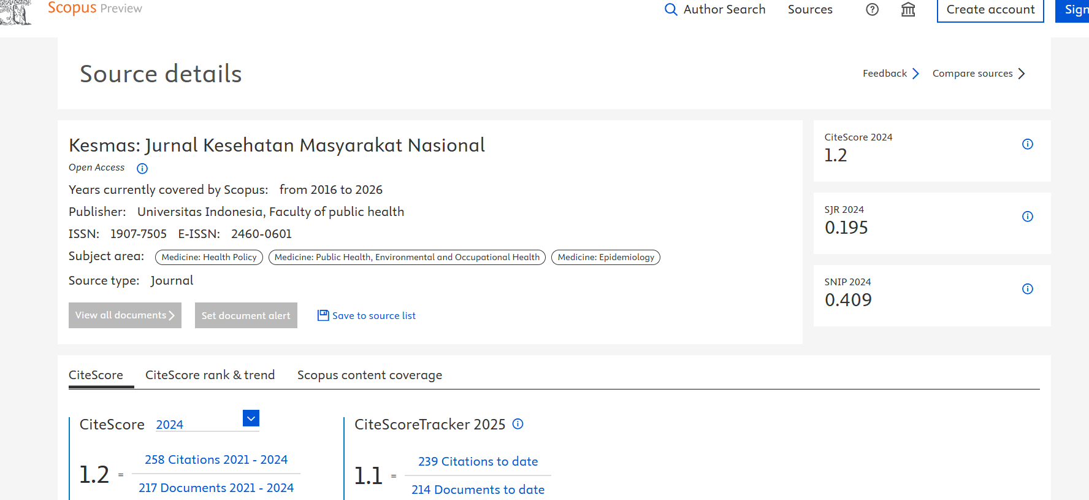Screen dimensions: 1089x500
Task: Click the Save to source list icon
Action: tap(323, 315)
